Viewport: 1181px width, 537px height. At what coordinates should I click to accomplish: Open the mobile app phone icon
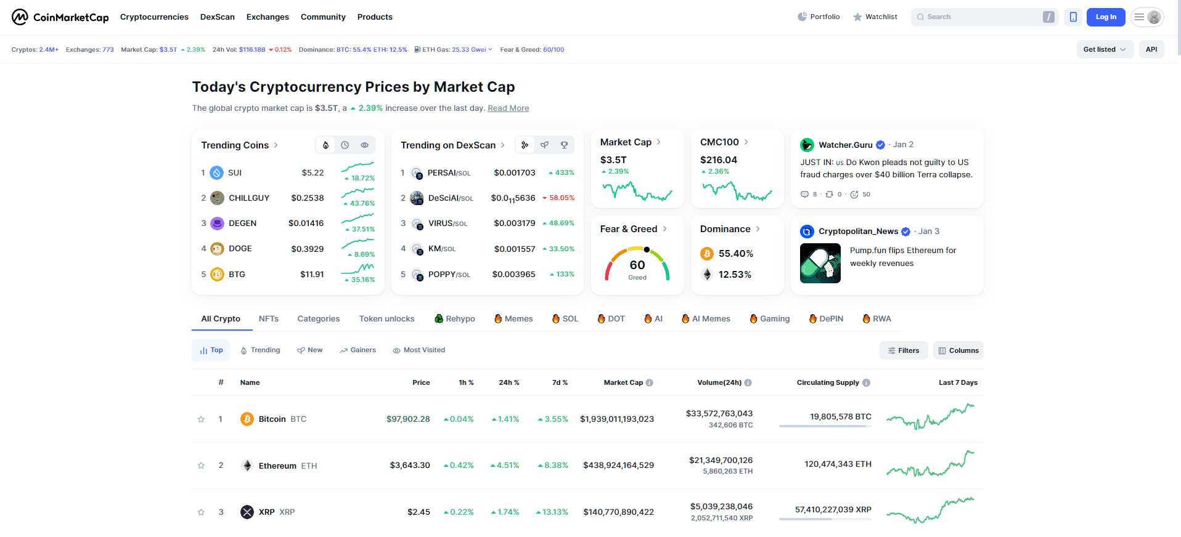tap(1073, 17)
